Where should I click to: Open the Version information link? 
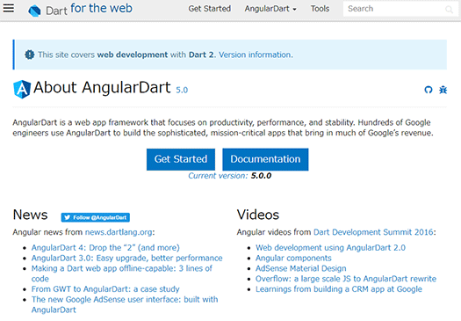256,55
